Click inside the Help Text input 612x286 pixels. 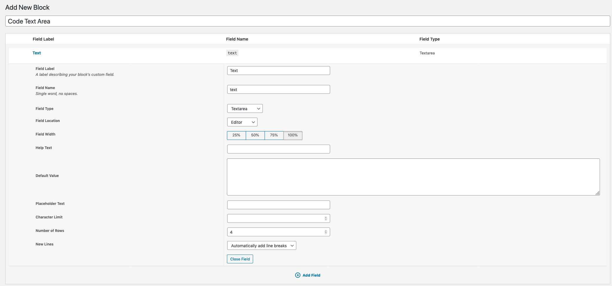278,149
